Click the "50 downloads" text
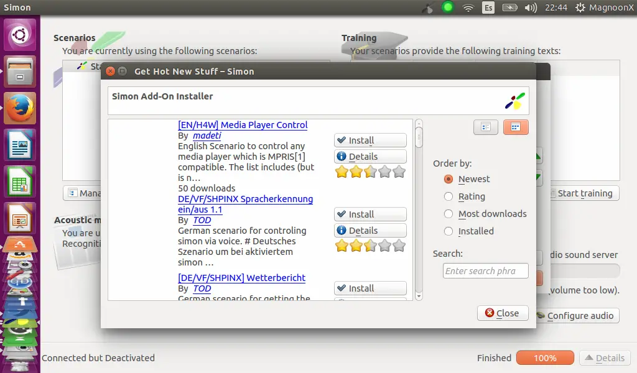The image size is (637, 373). [207, 188]
